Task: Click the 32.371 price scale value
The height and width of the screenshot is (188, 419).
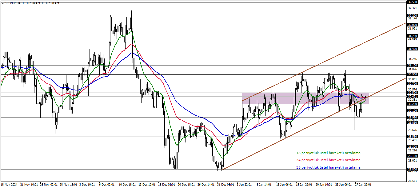Action: (x=413, y=8)
